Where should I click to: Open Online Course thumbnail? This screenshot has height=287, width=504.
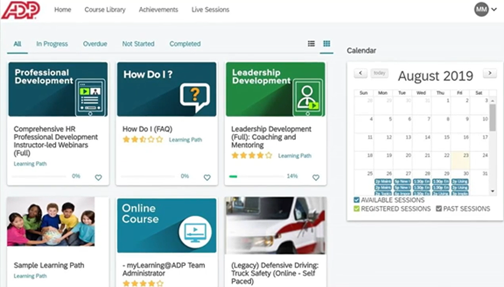pos(167,225)
